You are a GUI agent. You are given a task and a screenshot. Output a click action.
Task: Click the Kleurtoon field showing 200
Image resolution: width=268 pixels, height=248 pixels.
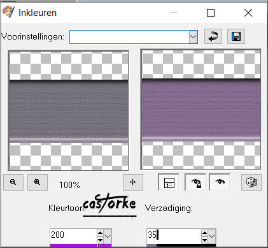[74, 236]
